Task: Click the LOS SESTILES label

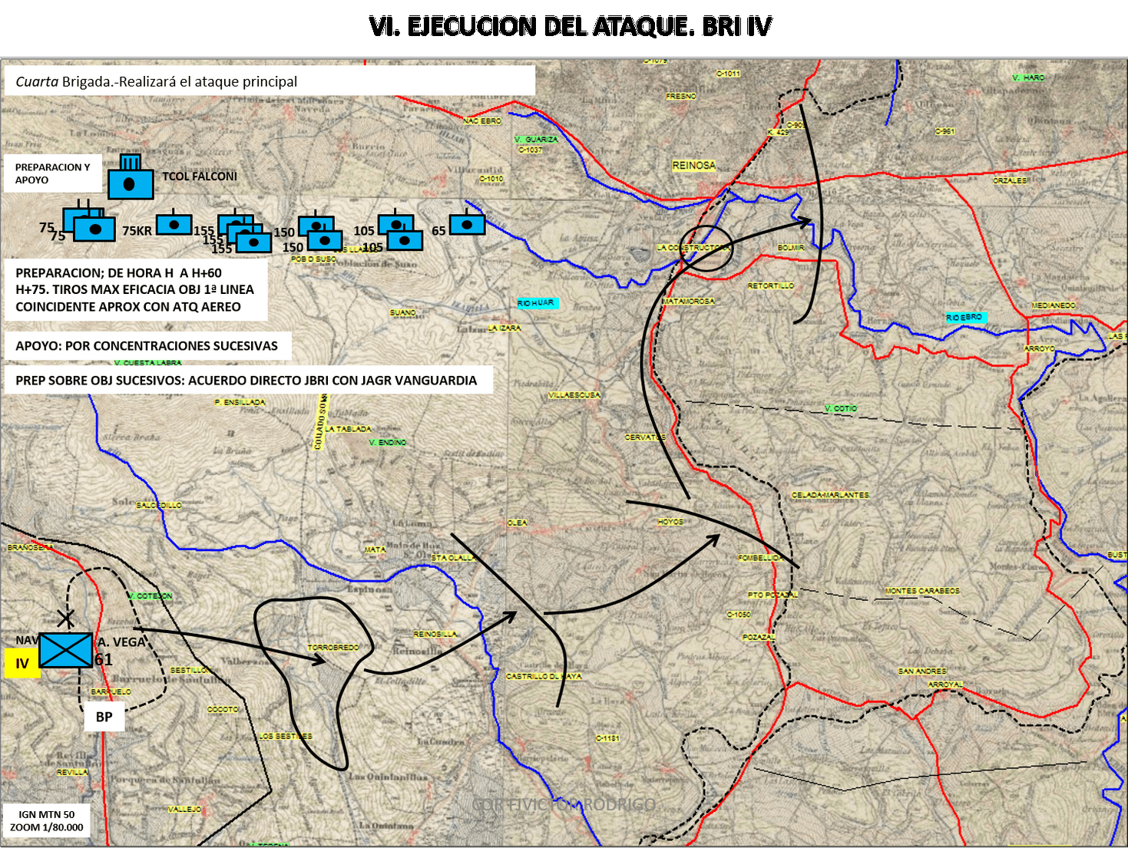Action: [285, 736]
